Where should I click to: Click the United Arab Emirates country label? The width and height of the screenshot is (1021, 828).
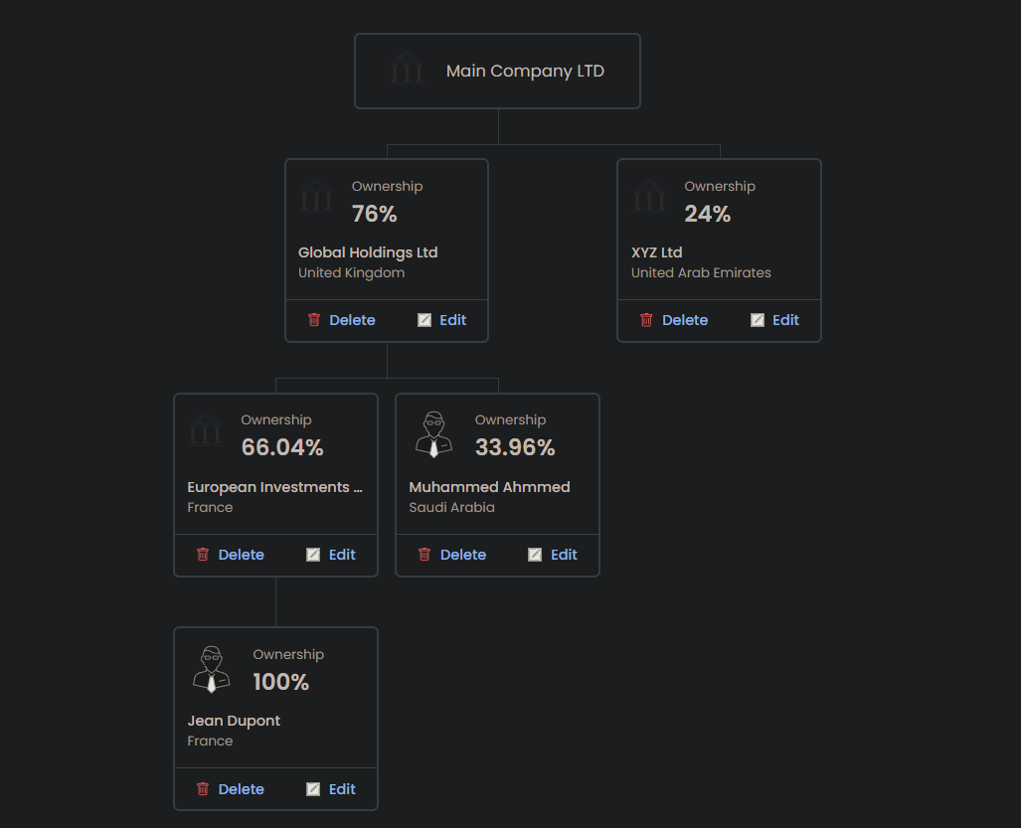point(701,272)
